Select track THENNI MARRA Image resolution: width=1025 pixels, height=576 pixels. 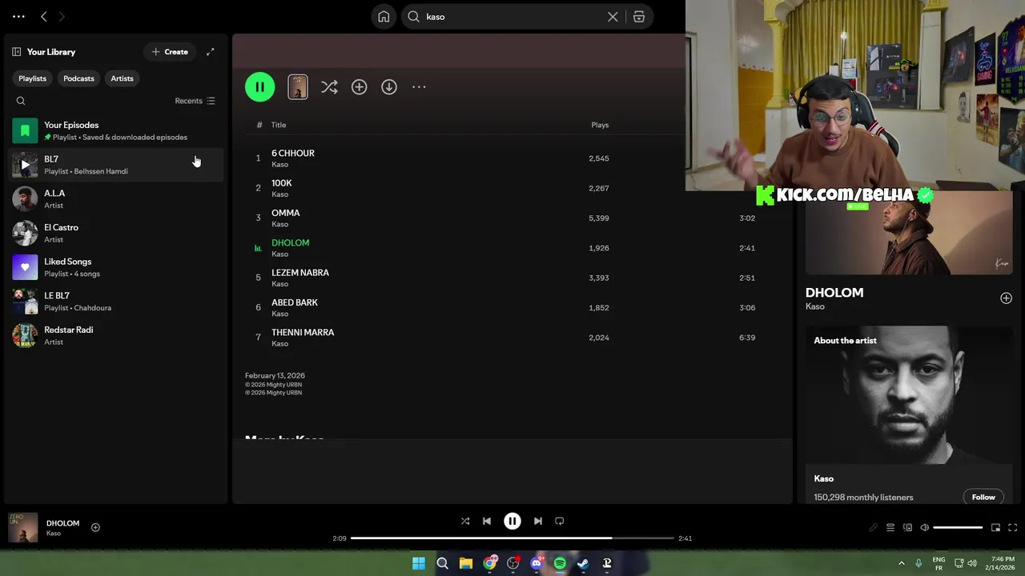tap(303, 332)
